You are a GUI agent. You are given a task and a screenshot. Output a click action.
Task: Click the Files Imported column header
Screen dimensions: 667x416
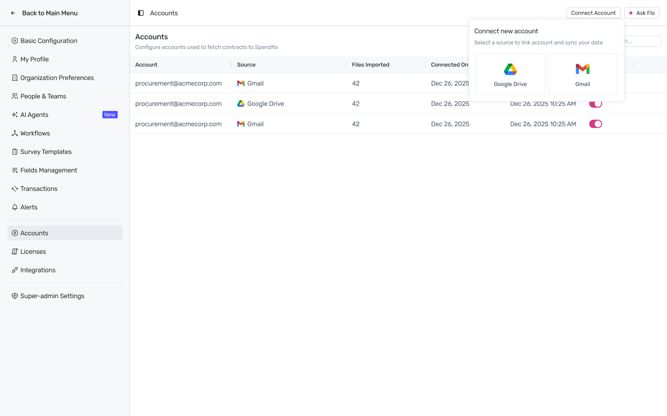pos(371,65)
